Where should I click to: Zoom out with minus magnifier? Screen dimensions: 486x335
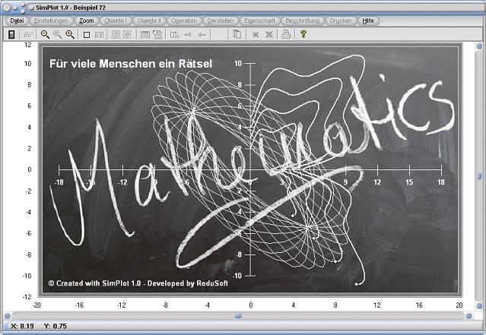[45, 34]
